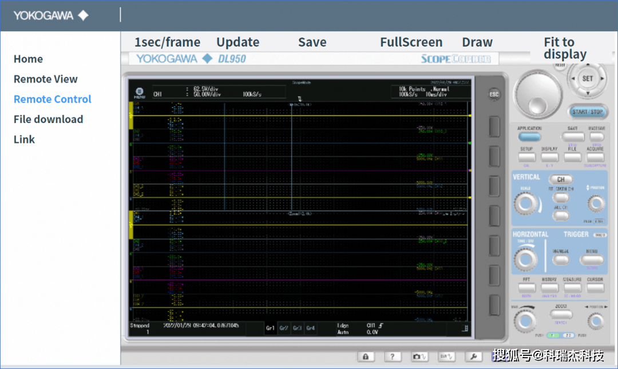Toggle the ZOOM key on the panel
Screen dimensions: 618x369
pos(560,315)
